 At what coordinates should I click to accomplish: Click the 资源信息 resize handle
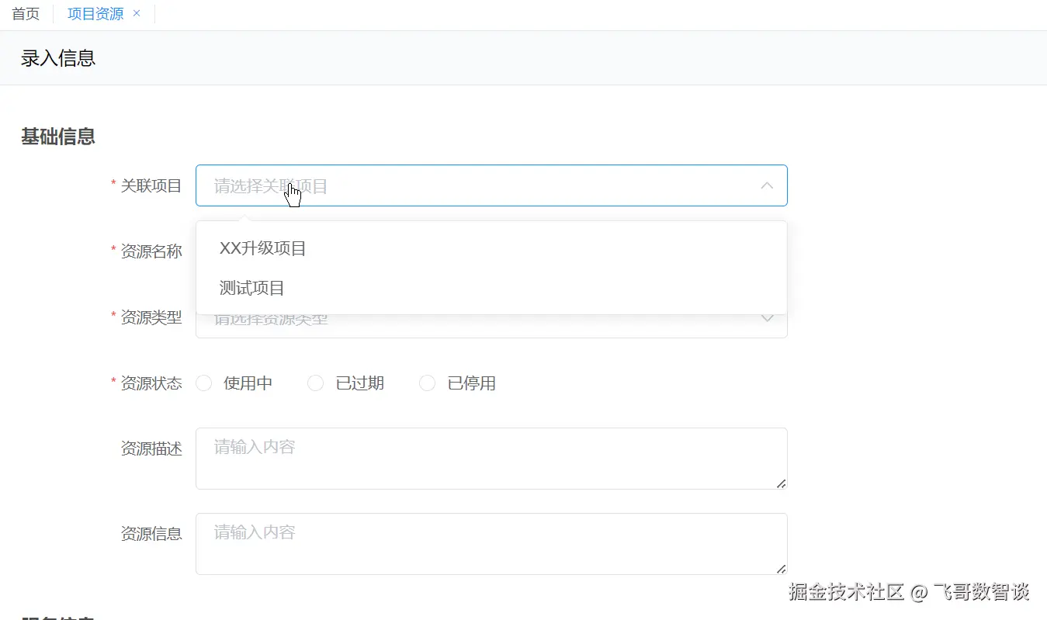tap(782, 569)
